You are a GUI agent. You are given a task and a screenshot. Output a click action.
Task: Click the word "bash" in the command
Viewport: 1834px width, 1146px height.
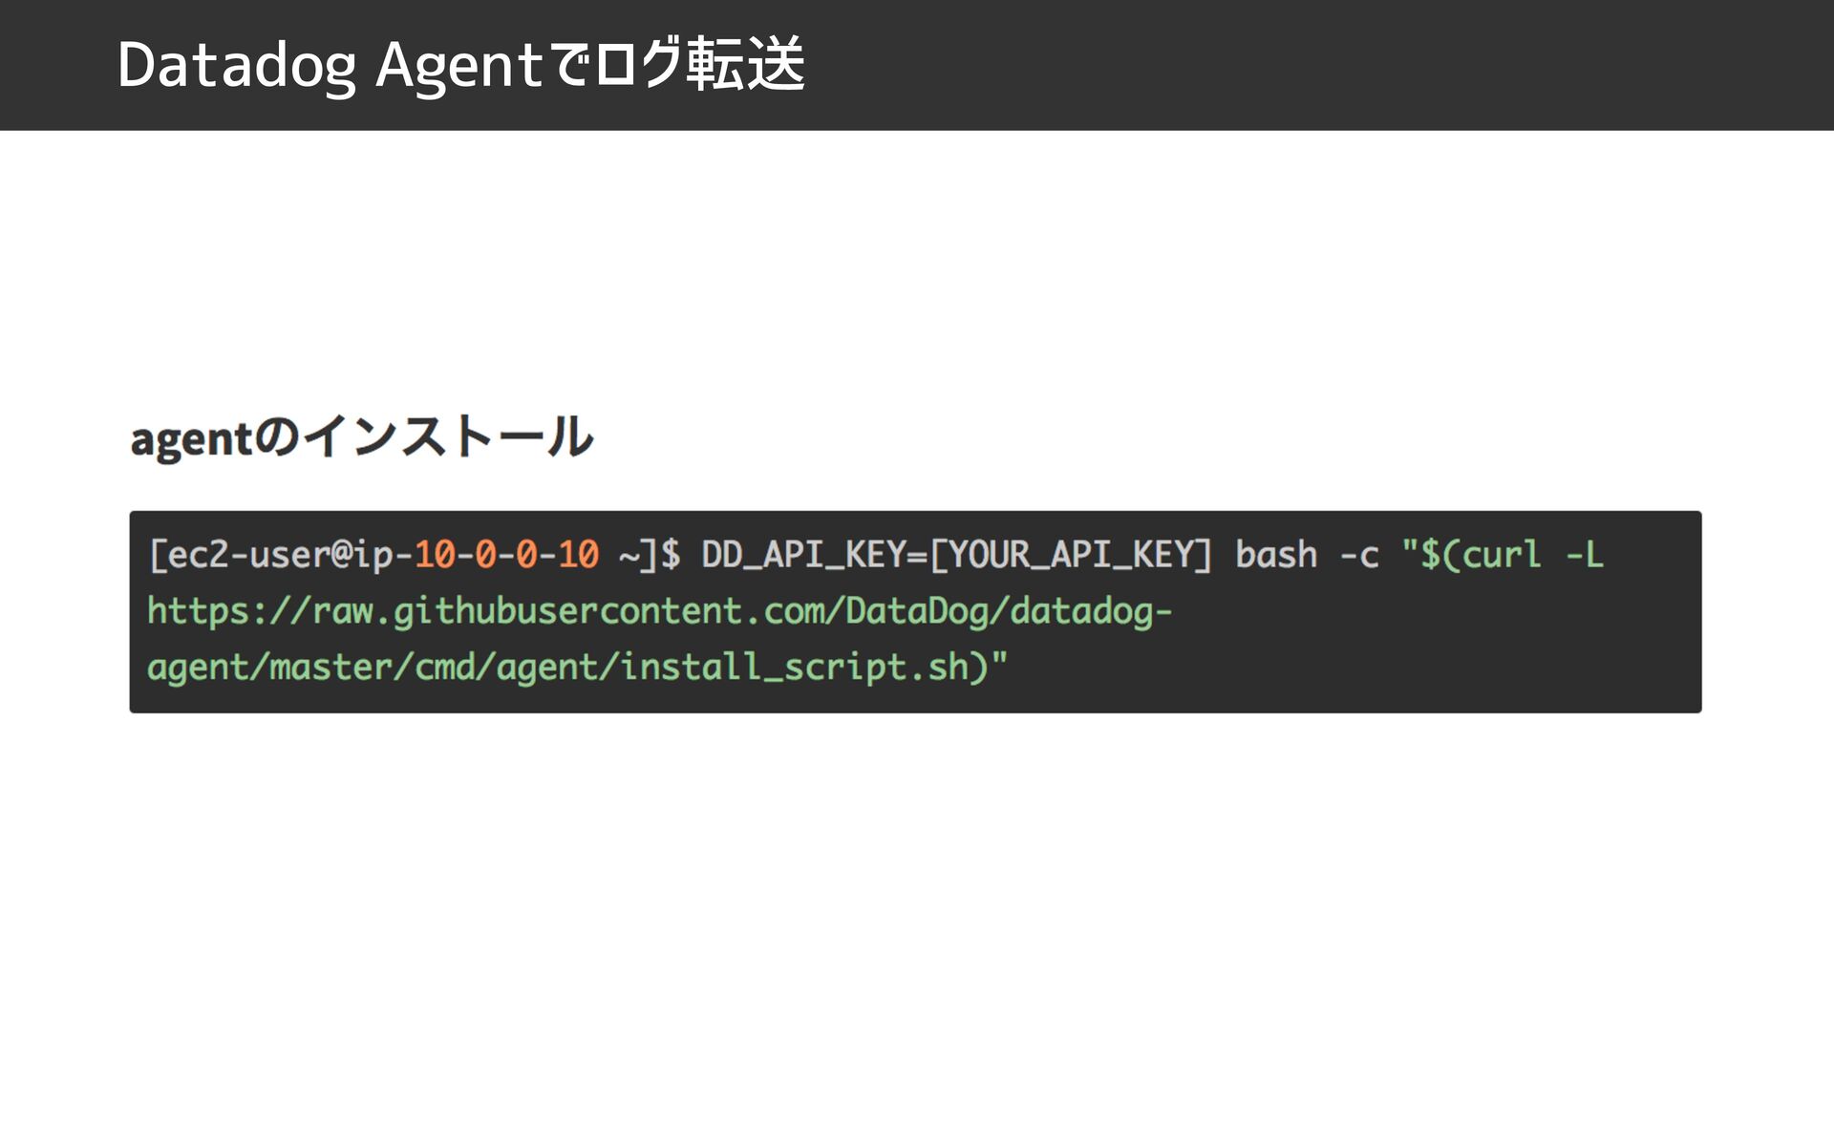pos(1276,555)
